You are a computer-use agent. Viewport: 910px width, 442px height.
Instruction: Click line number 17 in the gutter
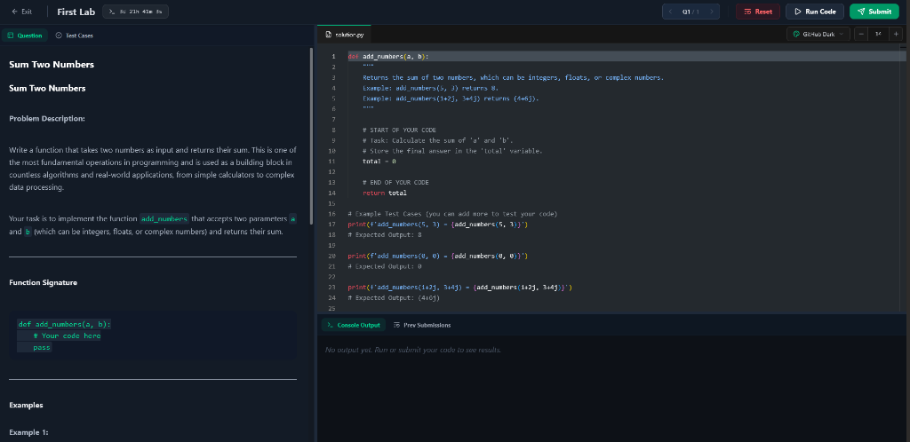click(332, 225)
